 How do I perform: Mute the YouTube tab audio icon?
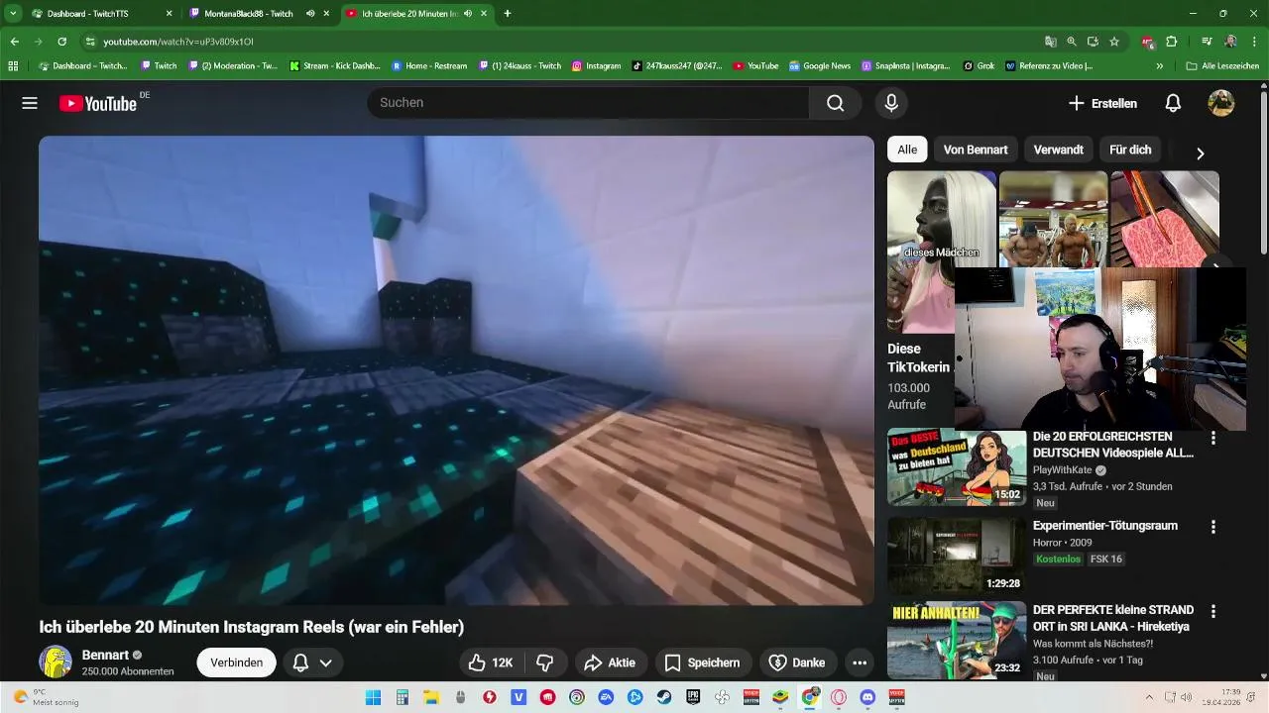pos(467,14)
